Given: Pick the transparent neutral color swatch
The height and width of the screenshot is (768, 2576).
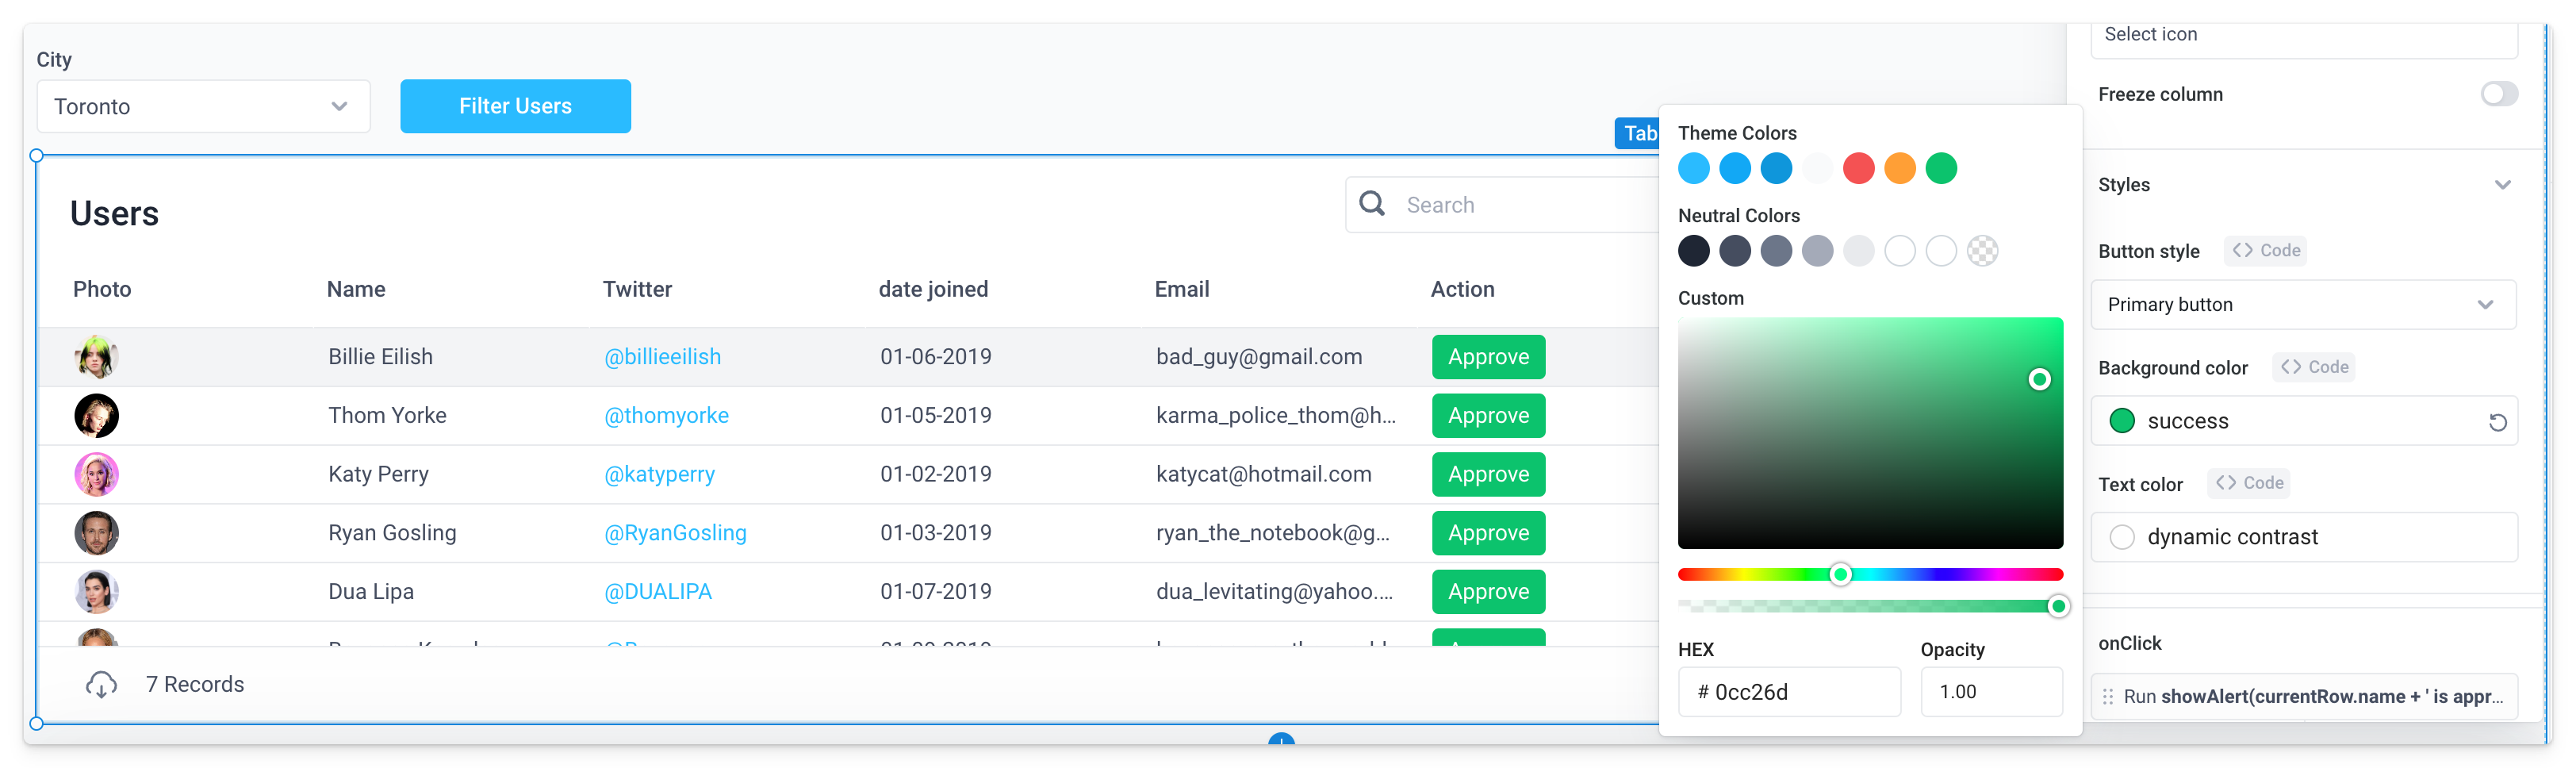Looking at the screenshot, I should click(x=1982, y=251).
